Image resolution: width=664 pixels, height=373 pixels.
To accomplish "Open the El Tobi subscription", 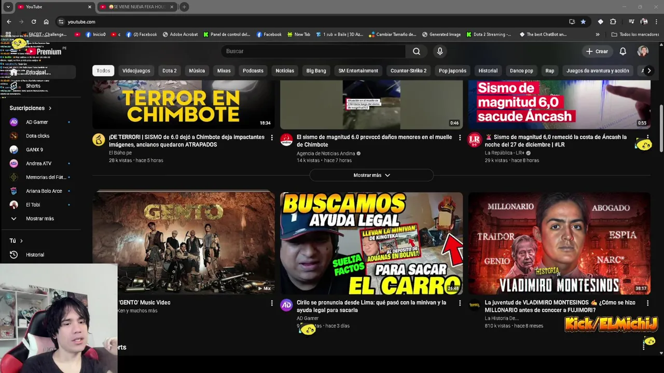I will tap(40, 205).
